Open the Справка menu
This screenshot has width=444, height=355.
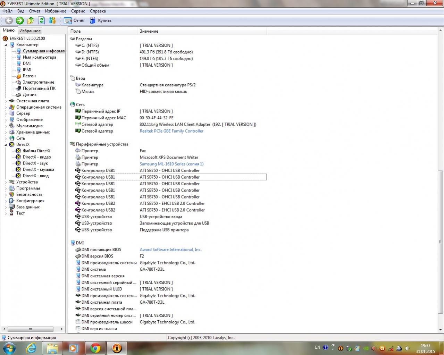pos(98,11)
